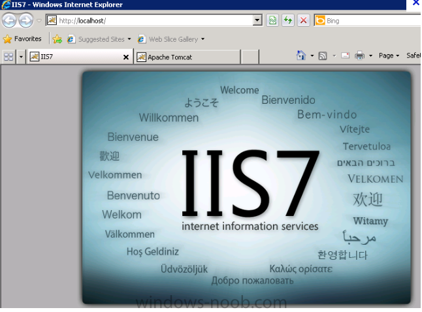
Task: Click the browser Forward arrow button
Action: pos(26,20)
